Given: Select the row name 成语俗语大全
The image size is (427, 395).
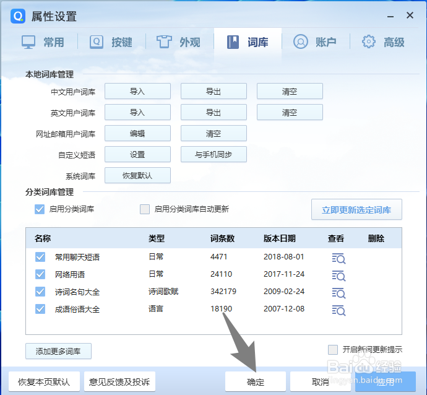Looking at the screenshot, I should pos(77,309).
